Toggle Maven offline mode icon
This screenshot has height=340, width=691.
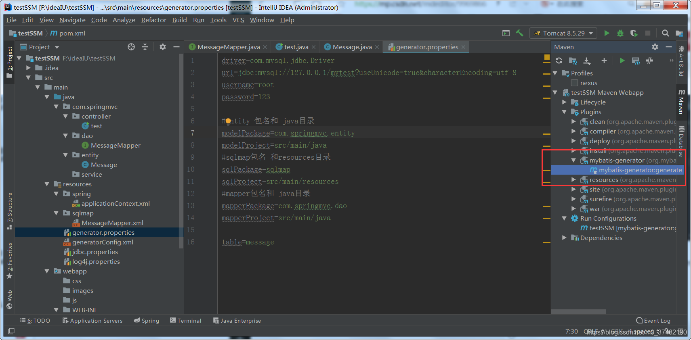[x=649, y=60]
